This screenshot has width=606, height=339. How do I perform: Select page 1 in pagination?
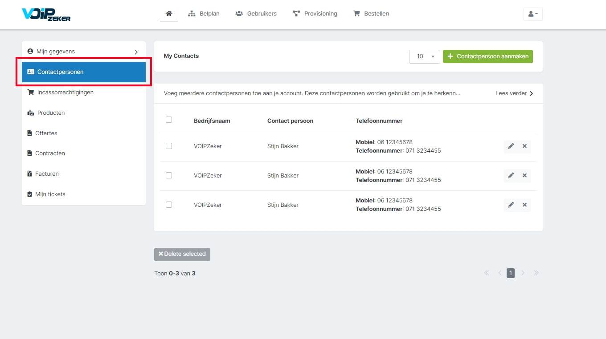pos(511,273)
